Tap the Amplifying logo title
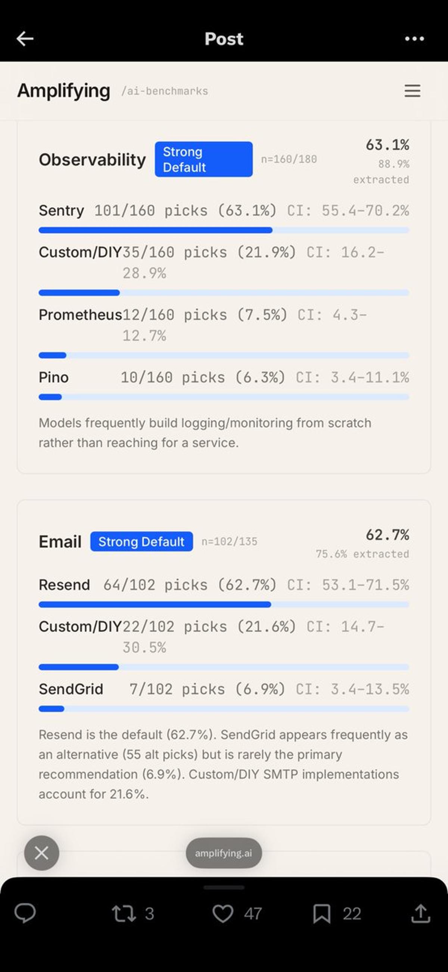Screen dimensions: 448x972 click(x=64, y=91)
